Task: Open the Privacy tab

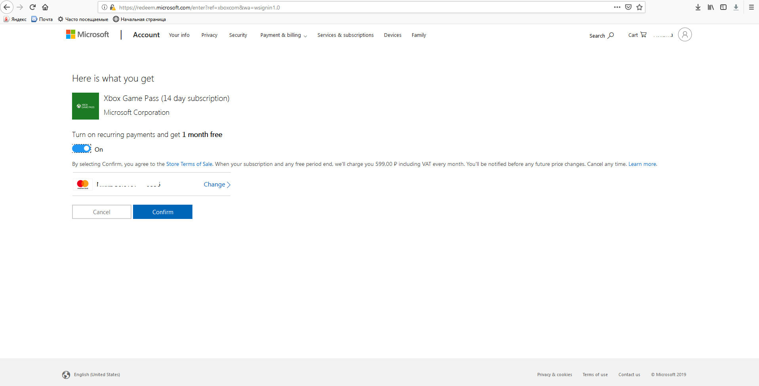Action: pyautogui.click(x=209, y=35)
